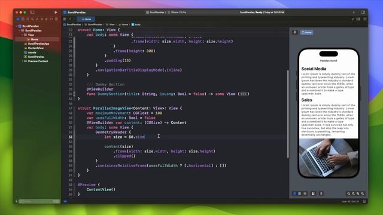Switch canvas to Selectable mode
The height and width of the screenshot is (215, 383).
pyautogui.click(x=300, y=193)
